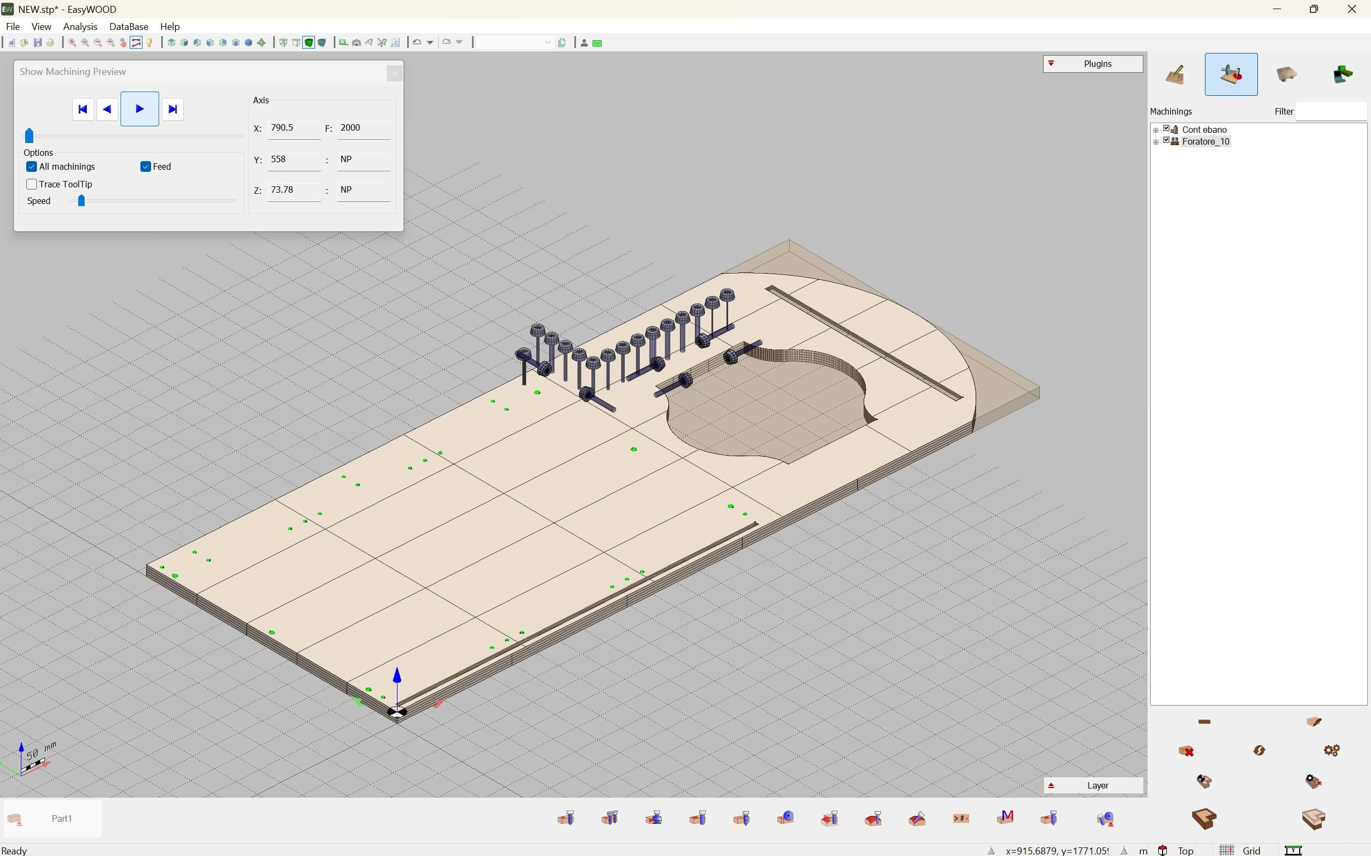
Task: Select the Foratore_10 tree item
Action: (1205, 141)
